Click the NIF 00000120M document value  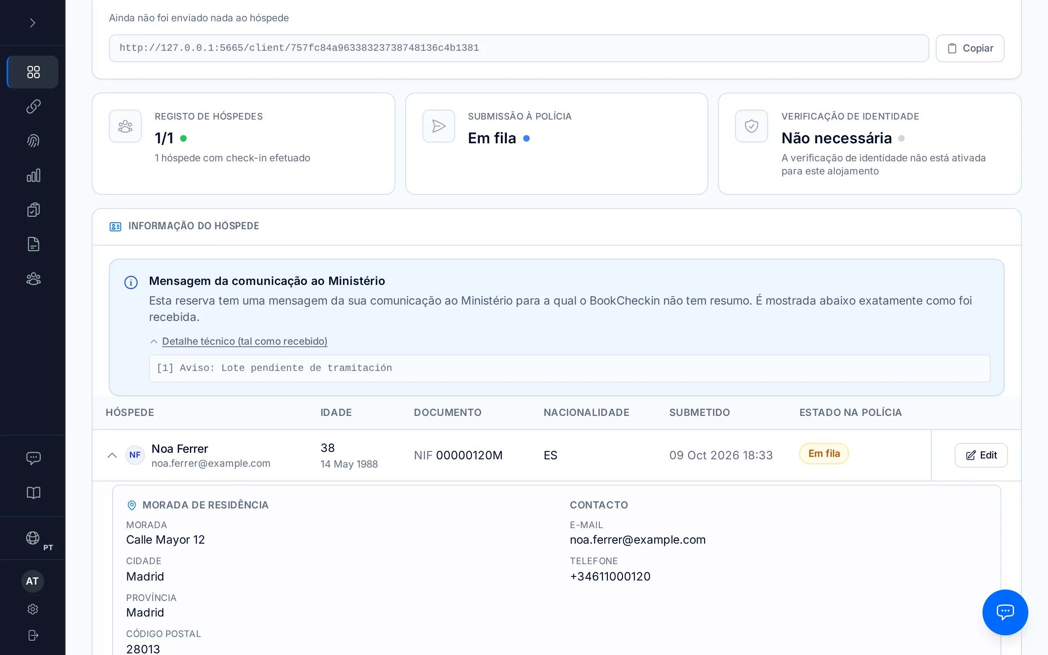point(458,455)
